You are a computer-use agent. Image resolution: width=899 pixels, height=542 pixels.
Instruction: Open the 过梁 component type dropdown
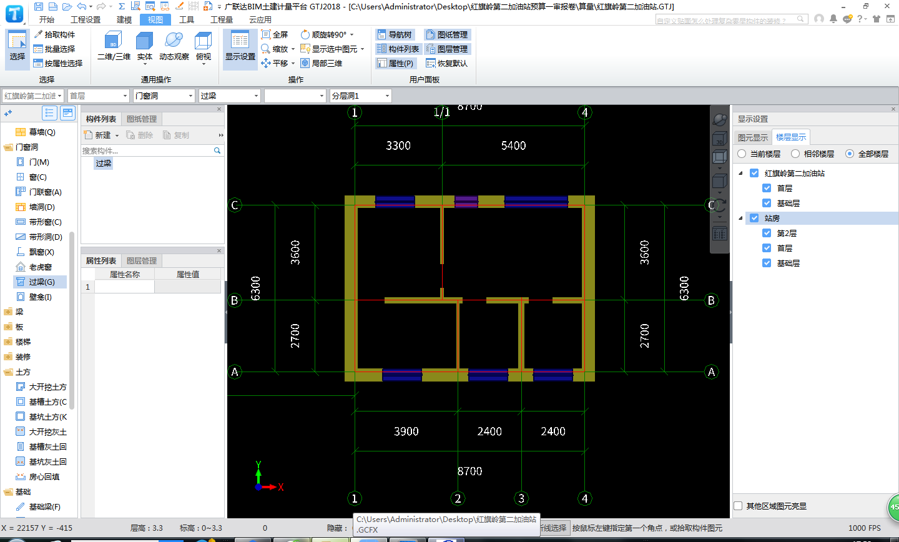(x=230, y=96)
